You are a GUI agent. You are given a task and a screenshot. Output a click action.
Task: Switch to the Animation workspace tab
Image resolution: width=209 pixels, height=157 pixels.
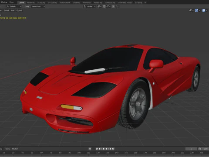tap(87, 3)
